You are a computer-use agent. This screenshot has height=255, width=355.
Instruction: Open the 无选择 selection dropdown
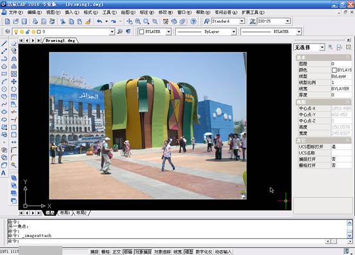click(322, 47)
